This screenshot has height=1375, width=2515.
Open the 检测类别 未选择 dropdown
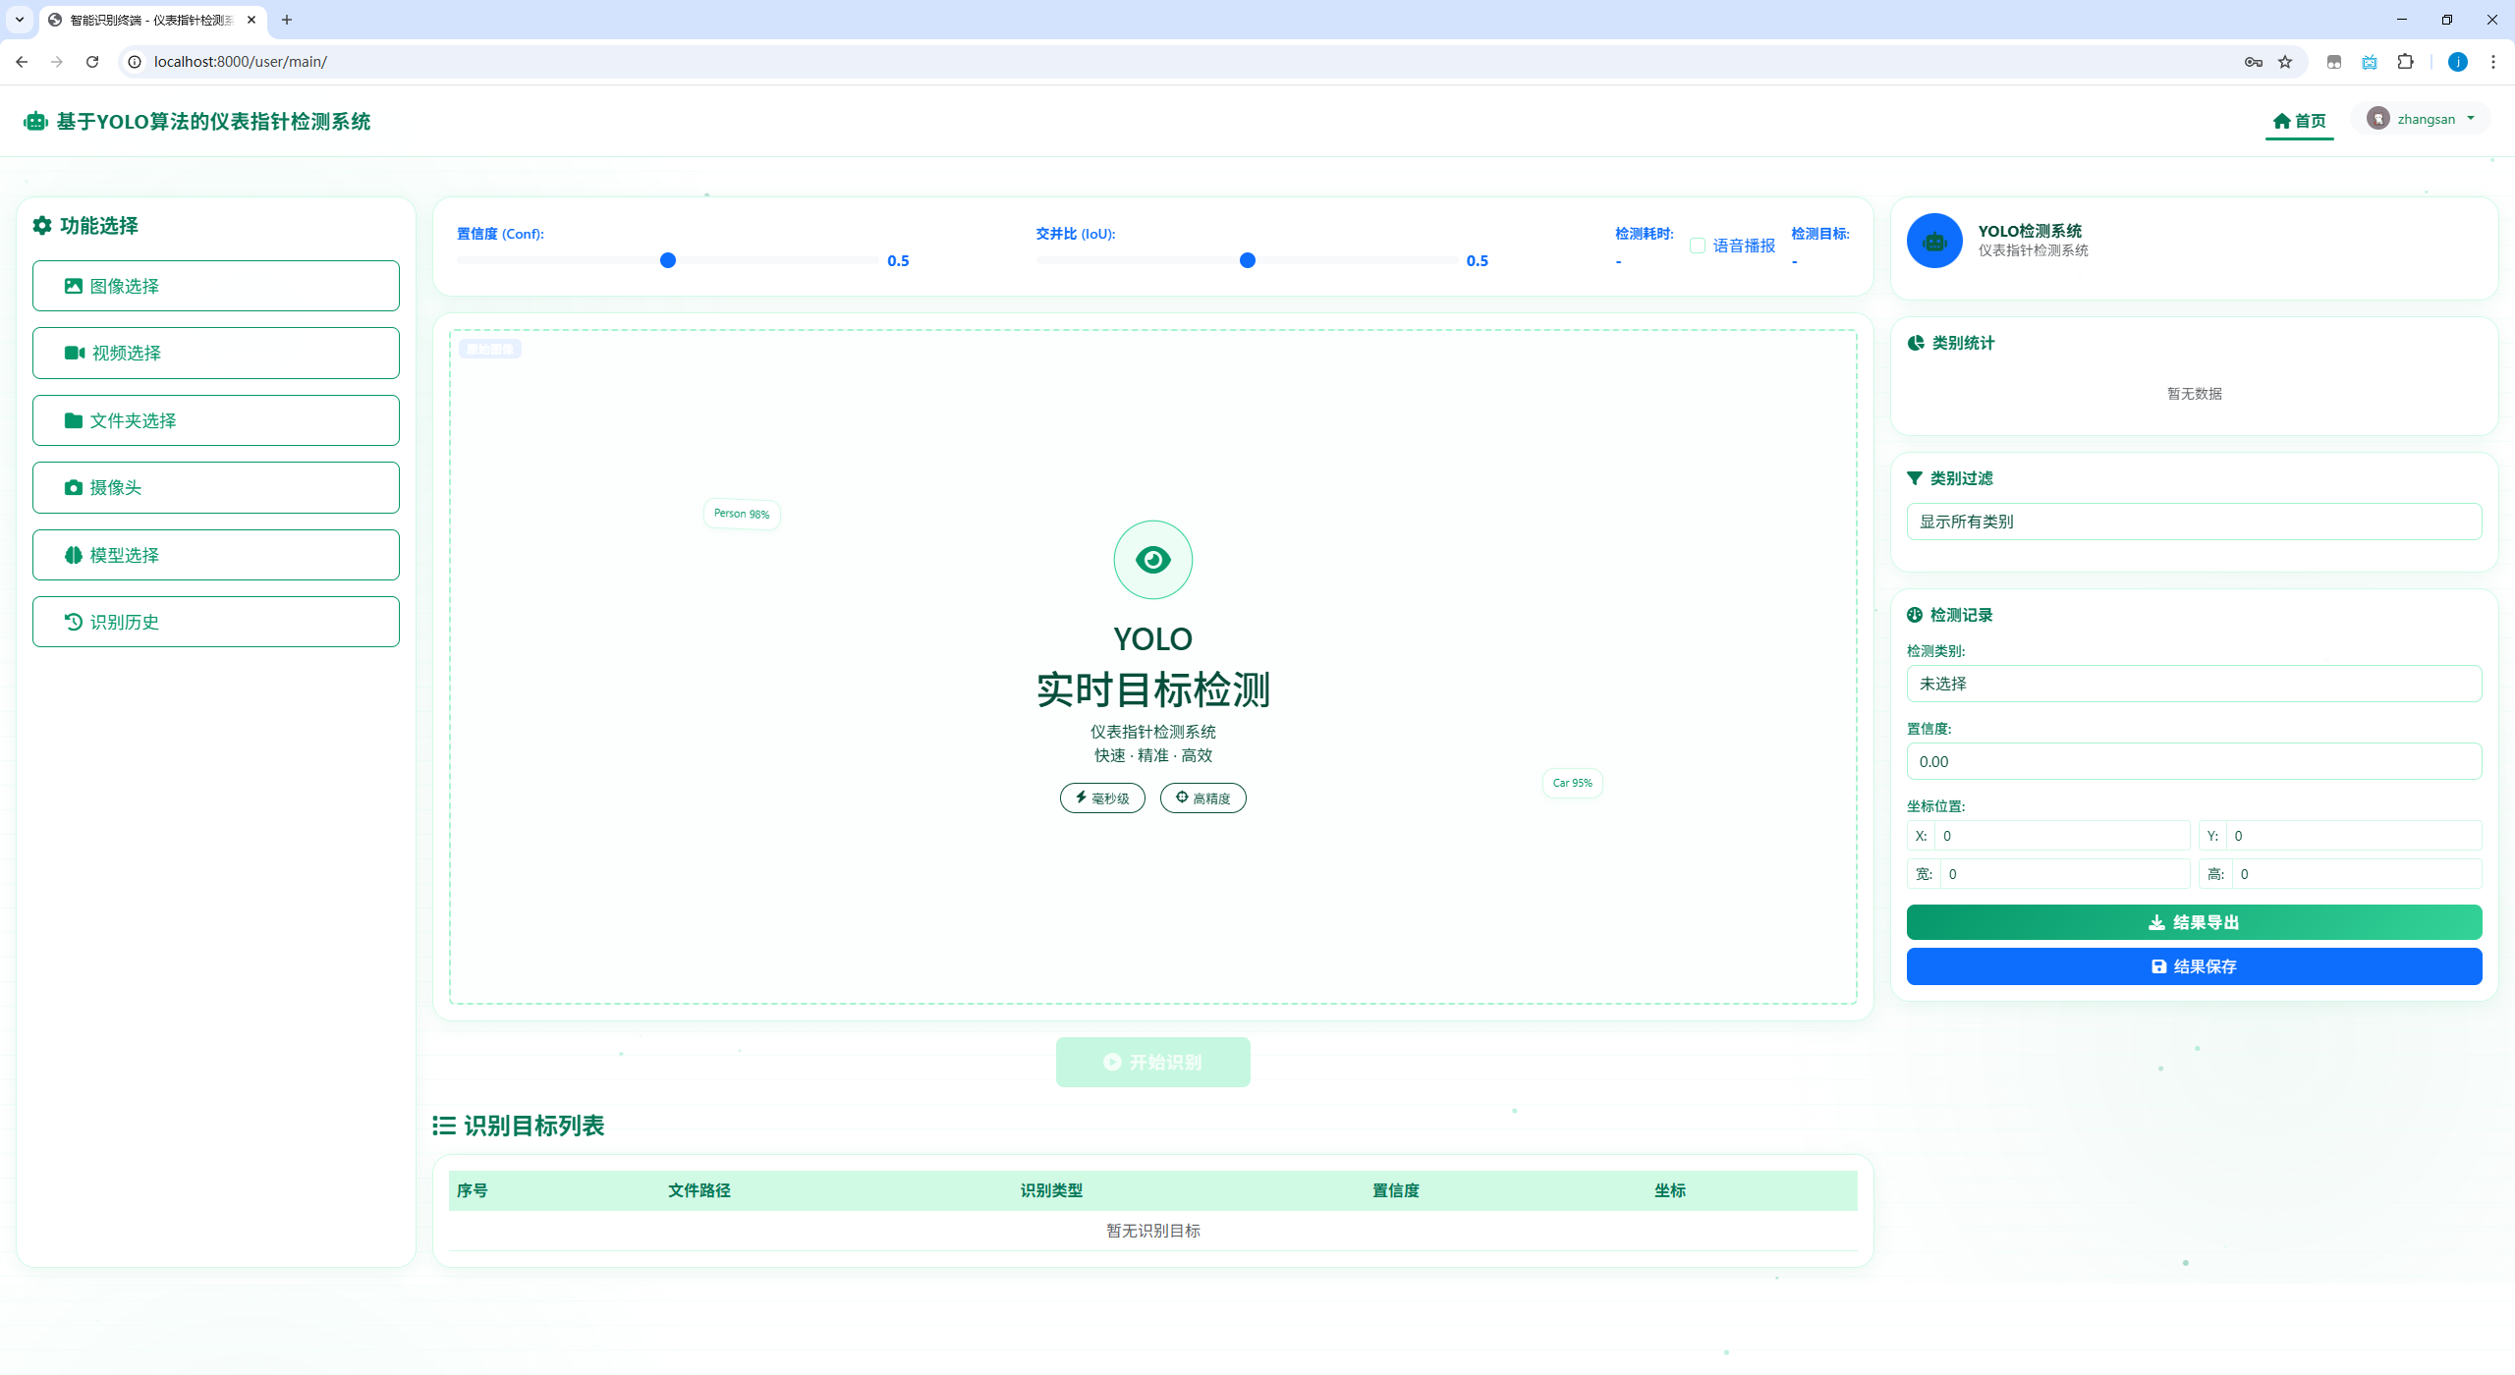coord(2193,684)
